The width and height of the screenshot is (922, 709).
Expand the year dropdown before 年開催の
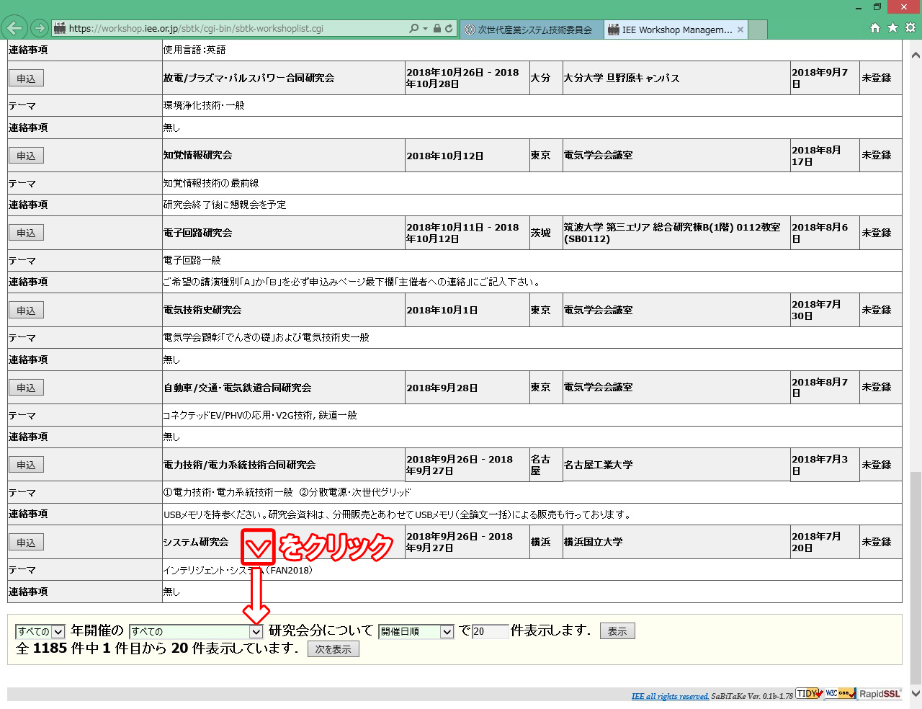pyautogui.click(x=40, y=632)
